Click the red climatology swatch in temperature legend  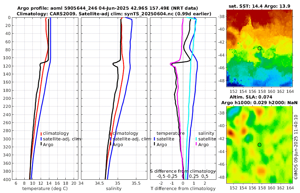[x=41, y=133]
